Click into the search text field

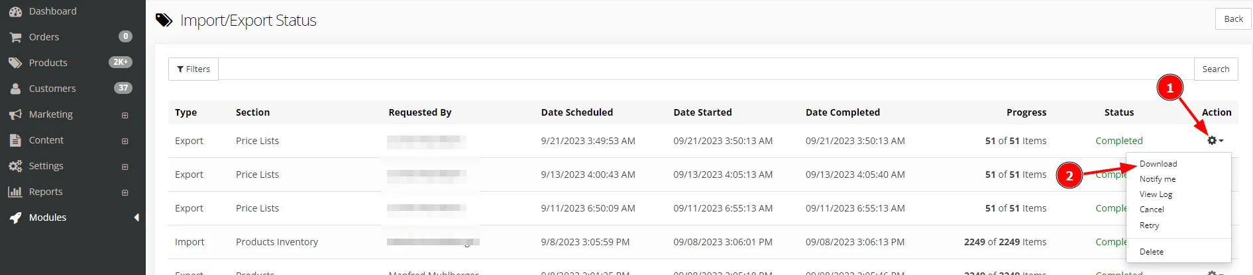(706, 69)
